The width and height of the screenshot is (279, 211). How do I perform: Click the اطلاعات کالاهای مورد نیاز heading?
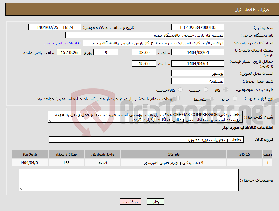(x=247, y=128)
